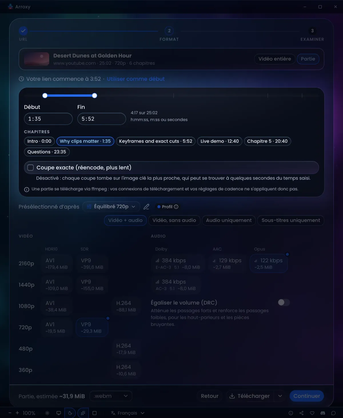Toggle the Égaliser le volume (DRC) switch
The image size is (343, 418).
pos(284,302)
